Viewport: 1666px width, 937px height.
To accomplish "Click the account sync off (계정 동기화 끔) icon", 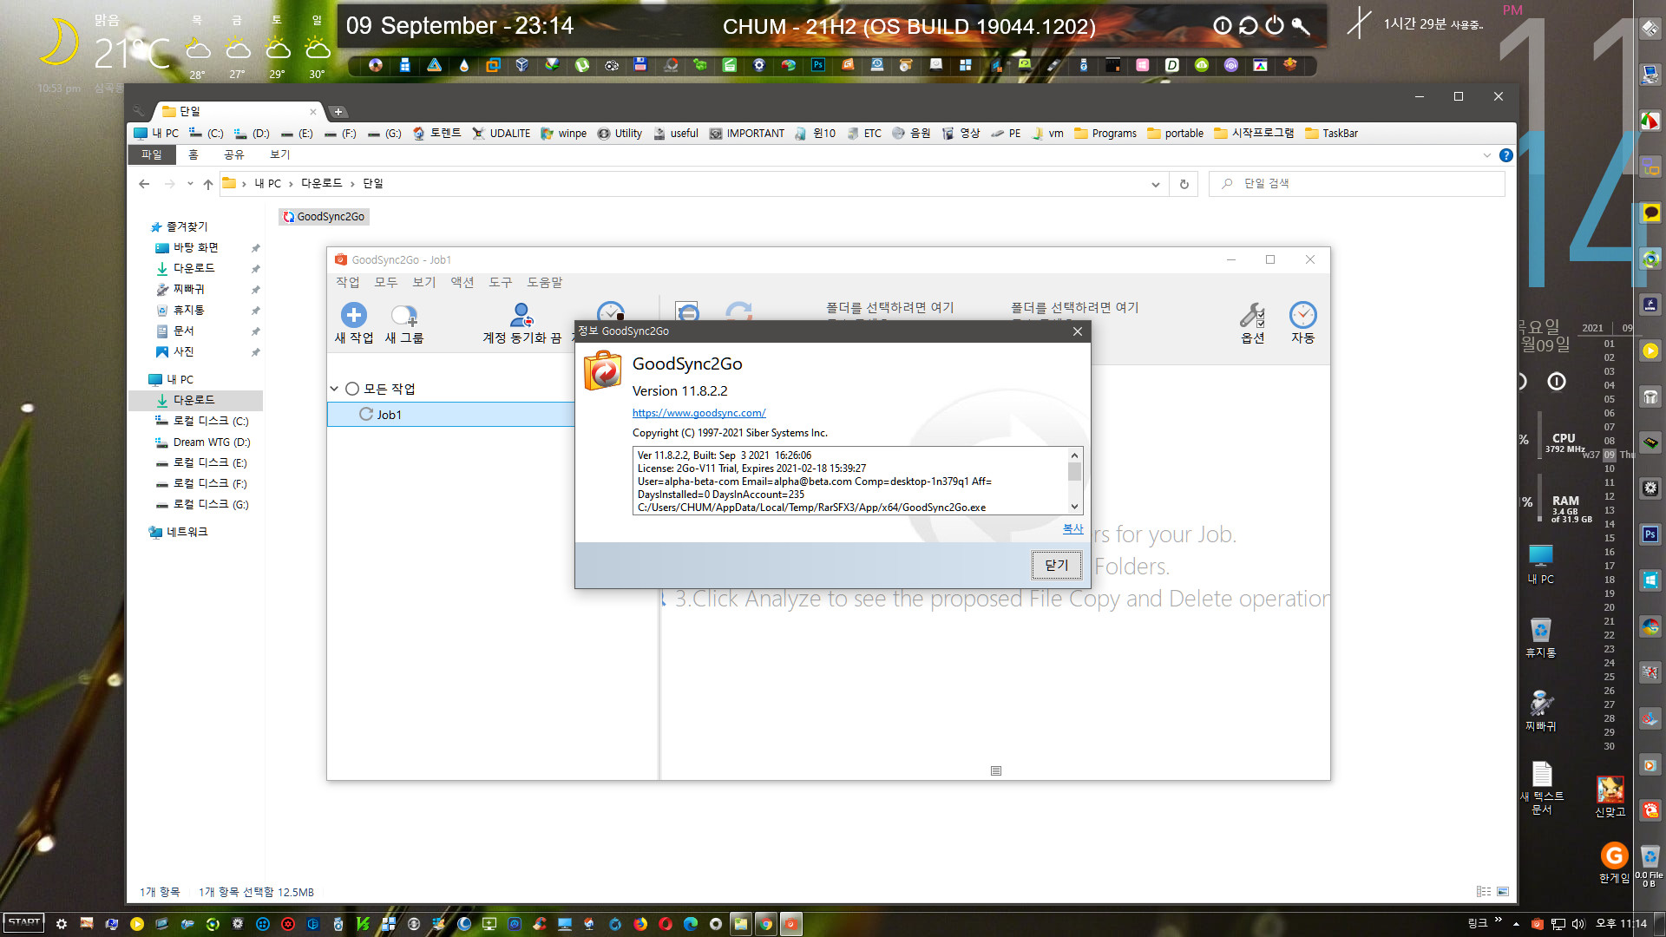I will [521, 315].
